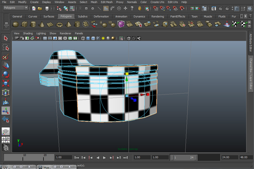Open the viewport Shading menu

[x=28, y=33]
